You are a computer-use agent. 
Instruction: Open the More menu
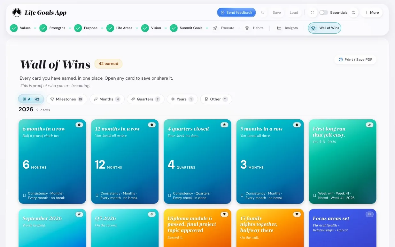point(372,12)
